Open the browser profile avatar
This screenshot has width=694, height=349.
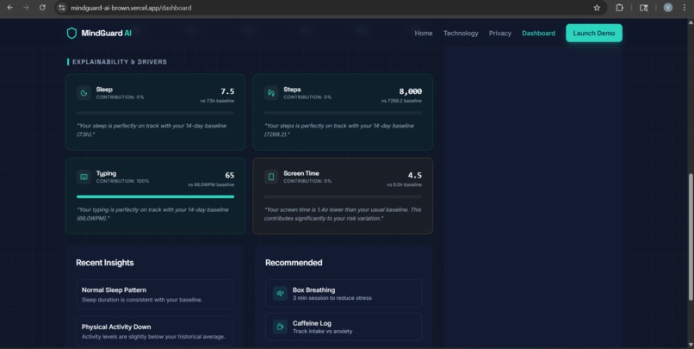(668, 8)
